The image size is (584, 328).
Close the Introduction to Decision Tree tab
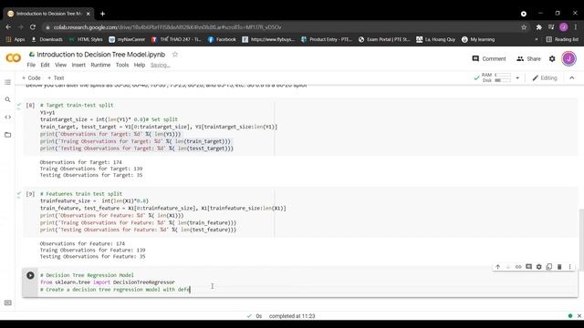tap(89, 14)
